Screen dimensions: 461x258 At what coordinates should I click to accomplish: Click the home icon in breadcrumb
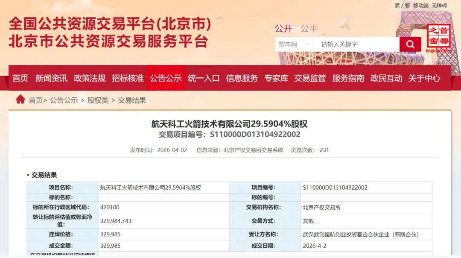click(20, 100)
